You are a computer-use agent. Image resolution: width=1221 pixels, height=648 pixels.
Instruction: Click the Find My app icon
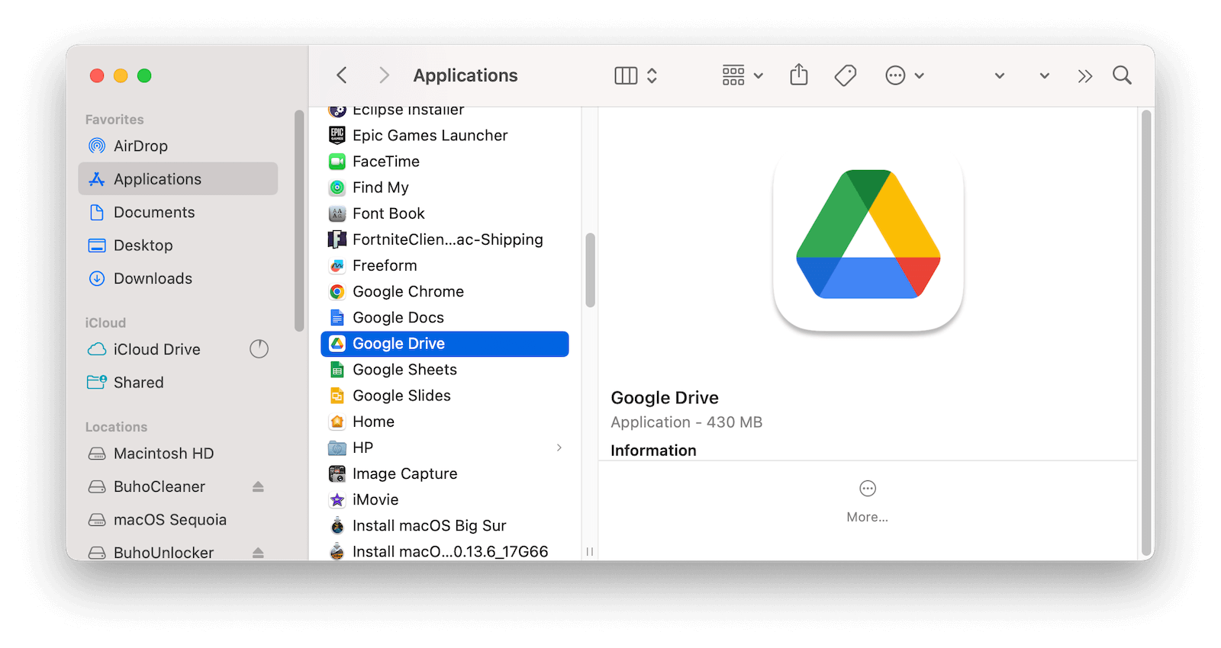[337, 187]
